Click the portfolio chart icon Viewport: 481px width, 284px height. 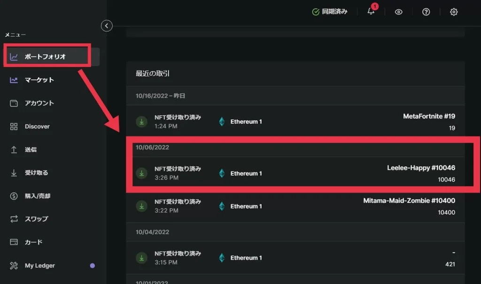tap(14, 57)
